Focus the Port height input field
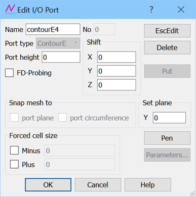Viewport: 196px width, 197px height. coord(61,57)
